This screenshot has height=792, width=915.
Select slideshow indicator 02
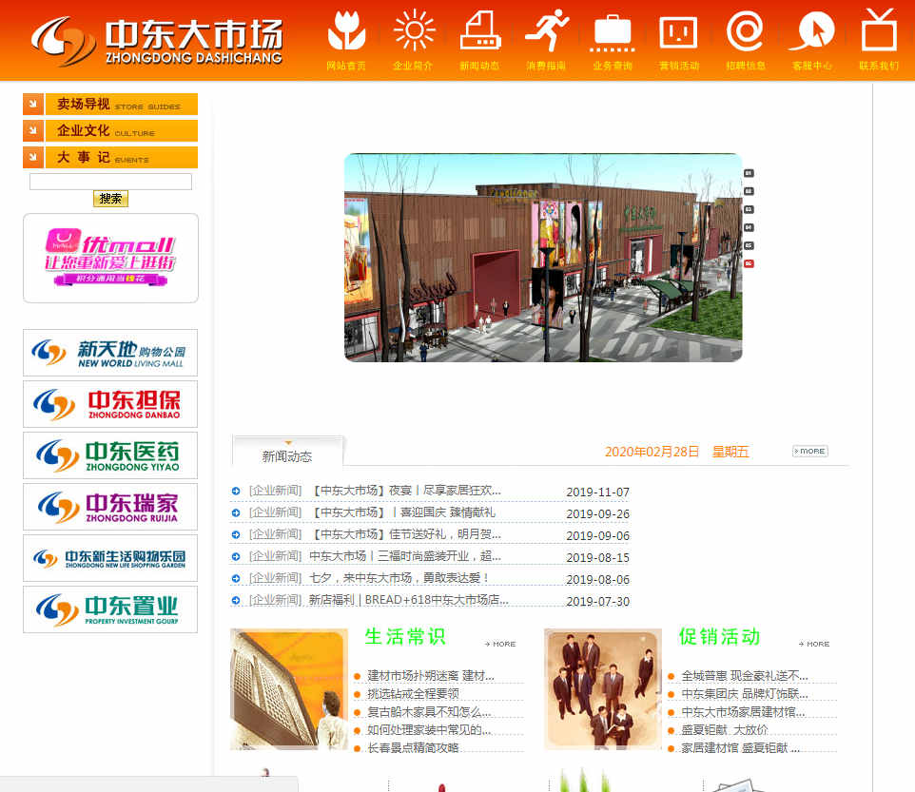point(750,191)
